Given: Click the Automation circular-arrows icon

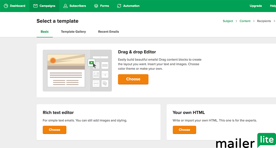Looking at the screenshot, I should coord(119,6).
